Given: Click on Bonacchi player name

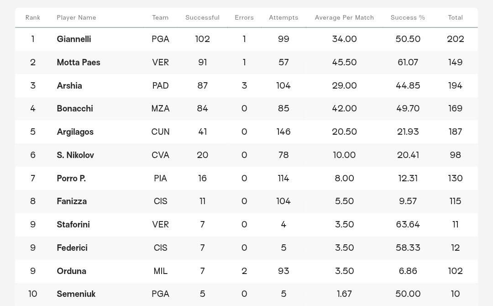Looking at the screenshot, I should 75,109.
